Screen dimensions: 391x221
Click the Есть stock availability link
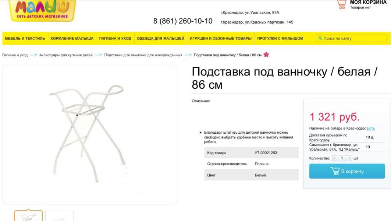(x=370, y=128)
